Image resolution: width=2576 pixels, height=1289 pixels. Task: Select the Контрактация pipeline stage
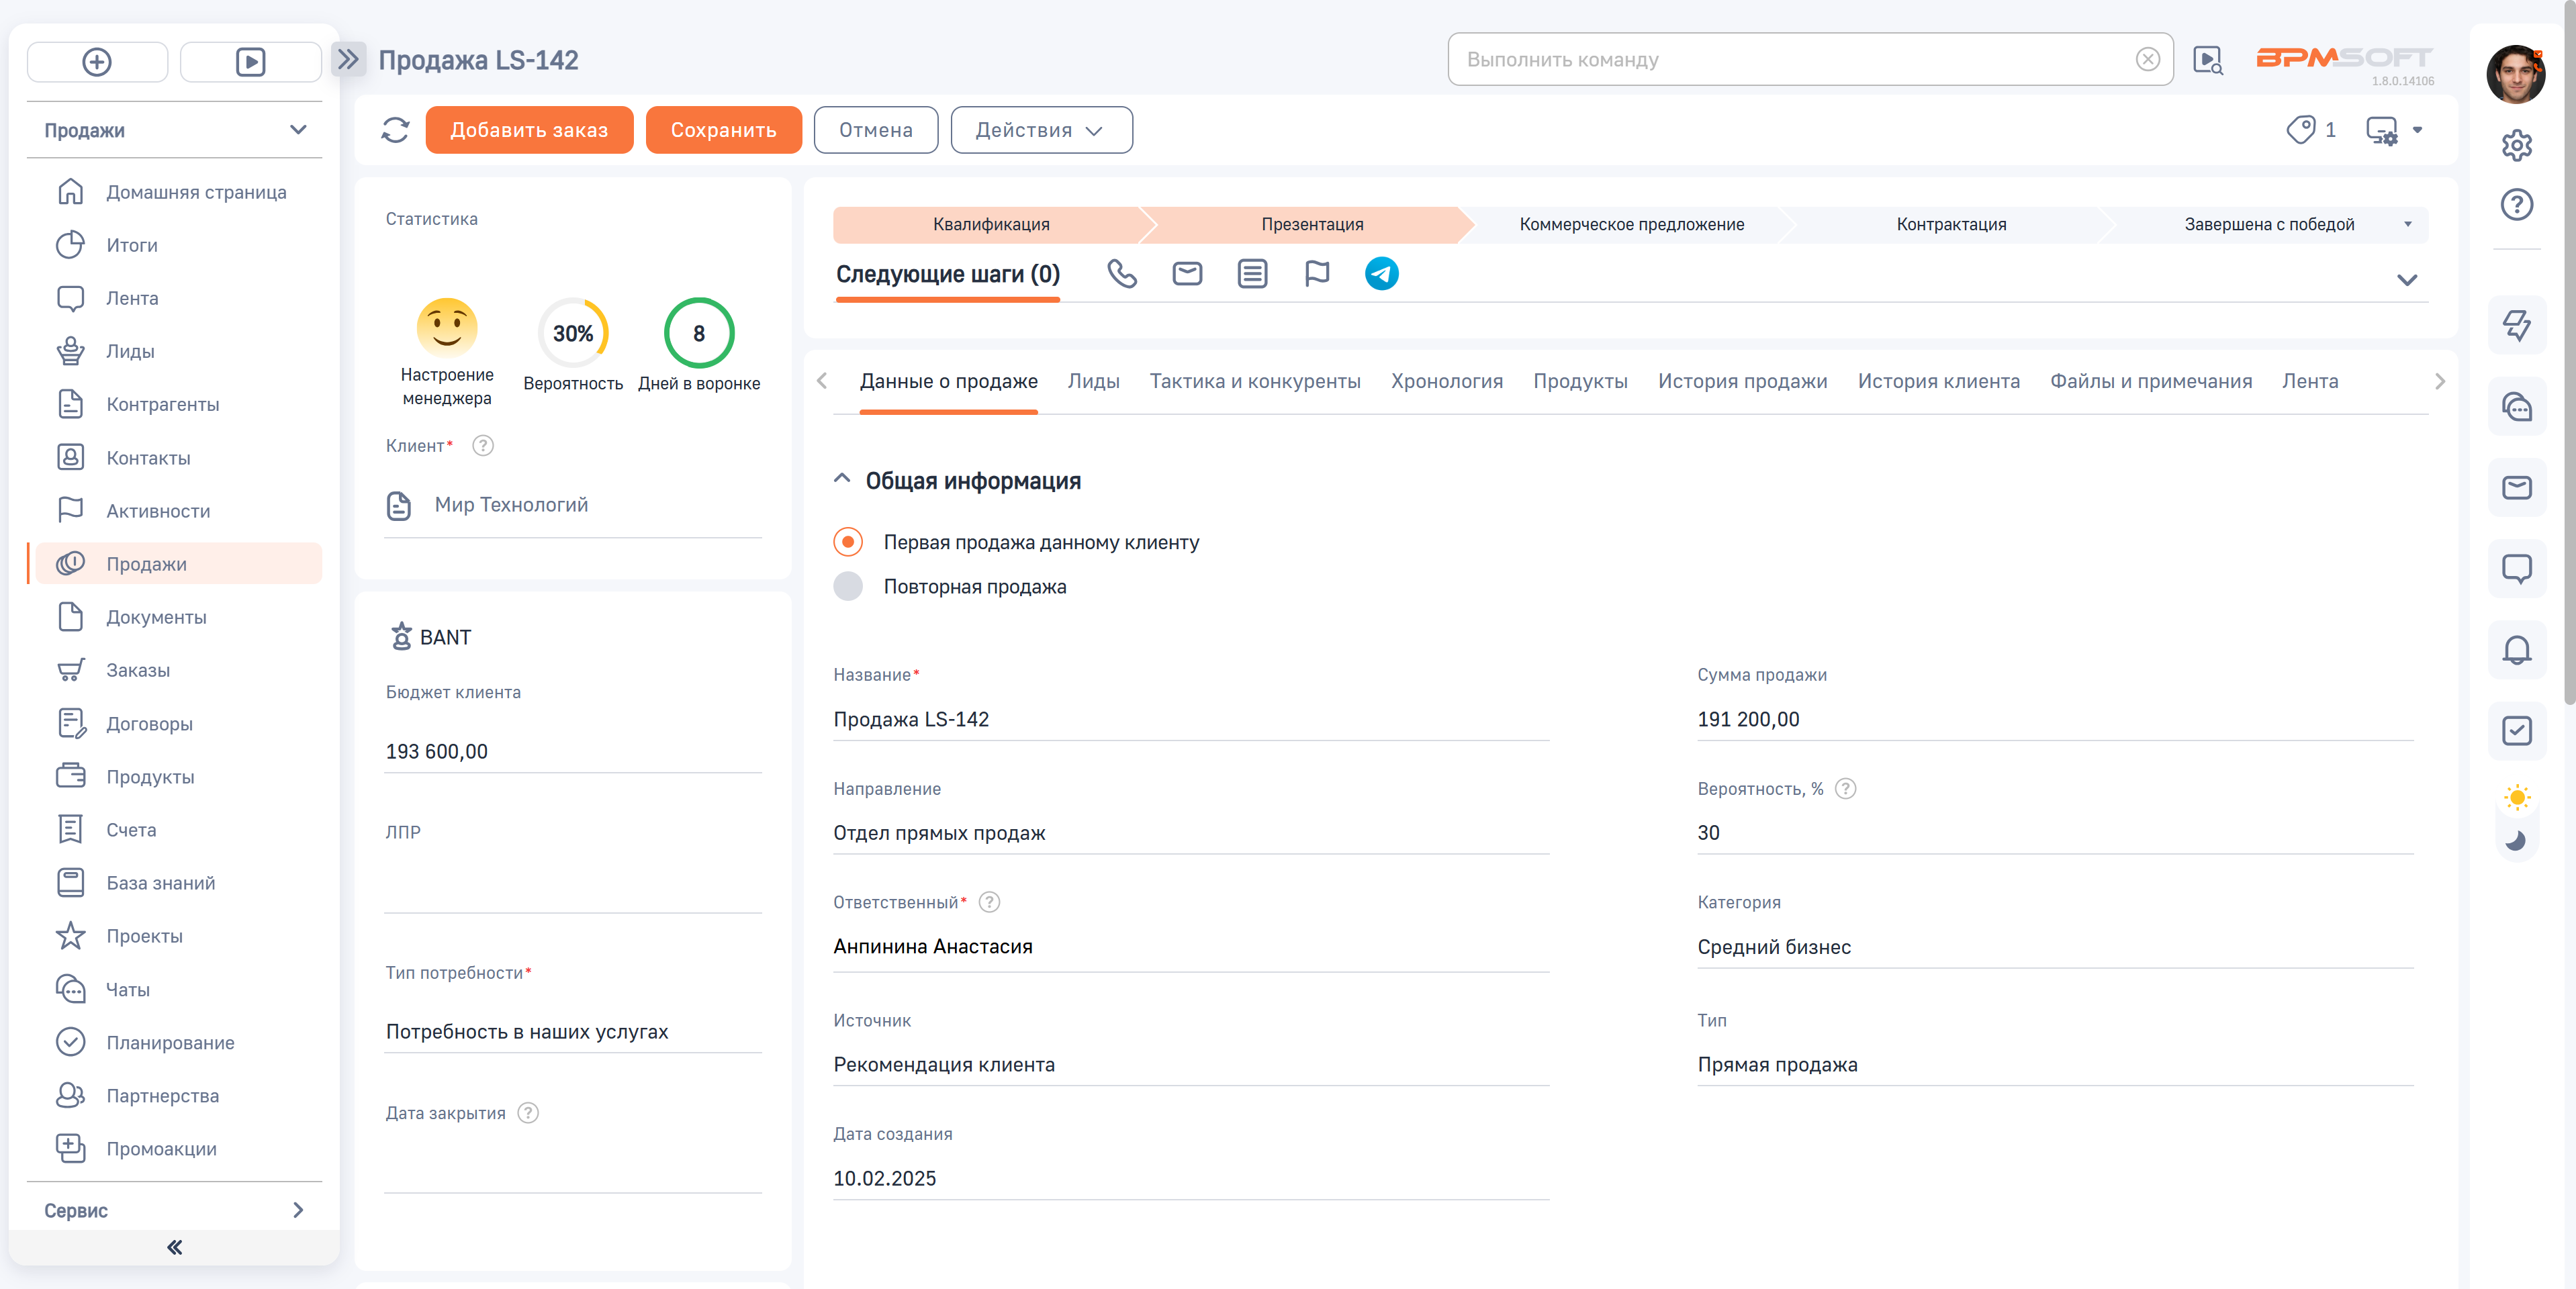pos(1951,225)
